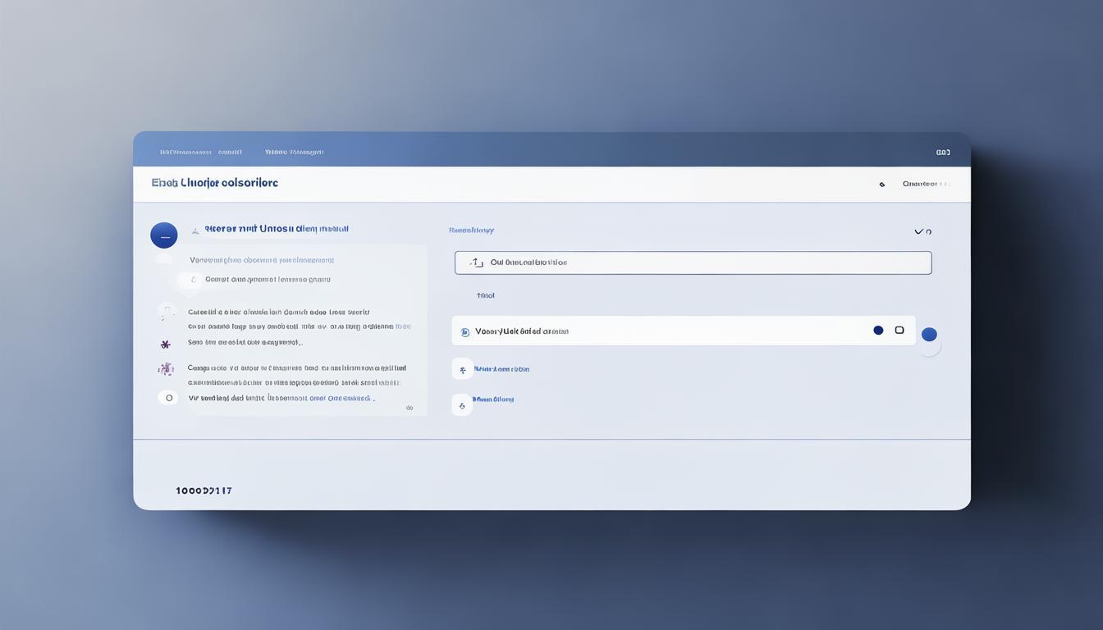This screenshot has width=1103, height=630.
Task: Click the small triangle icon before the left heading
Action: [x=195, y=231]
